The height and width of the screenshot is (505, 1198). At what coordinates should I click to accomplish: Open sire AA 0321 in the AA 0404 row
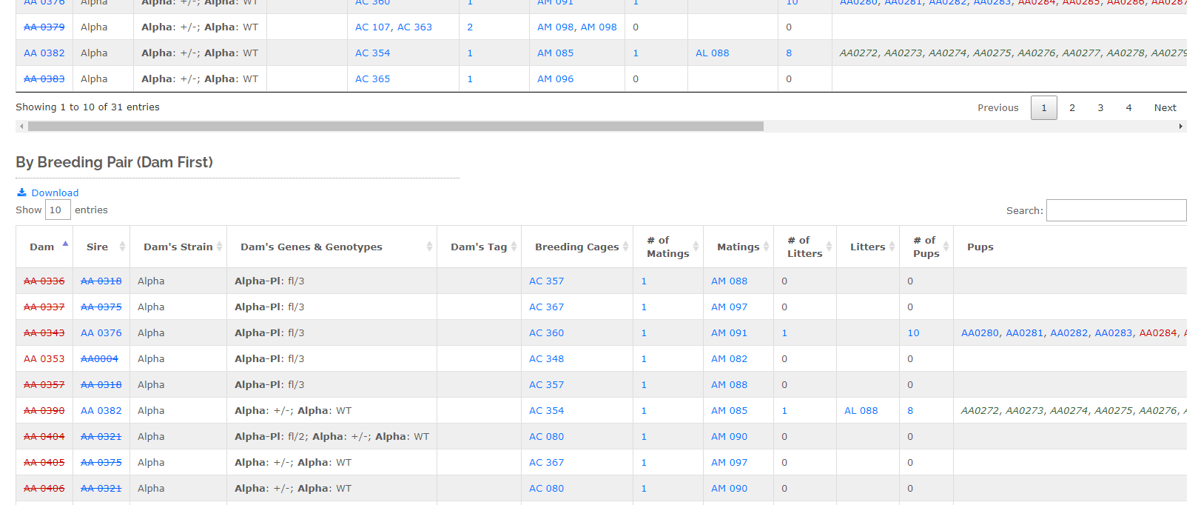point(101,436)
